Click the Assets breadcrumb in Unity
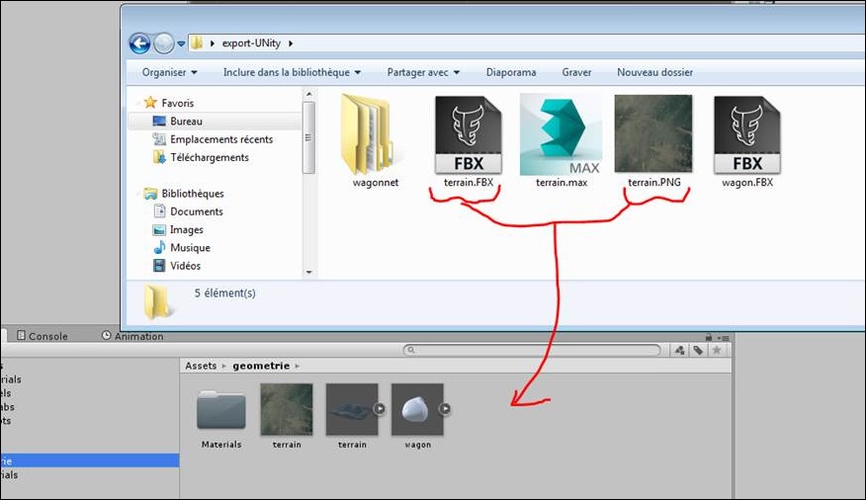 pyautogui.click(x=201, y=366)
